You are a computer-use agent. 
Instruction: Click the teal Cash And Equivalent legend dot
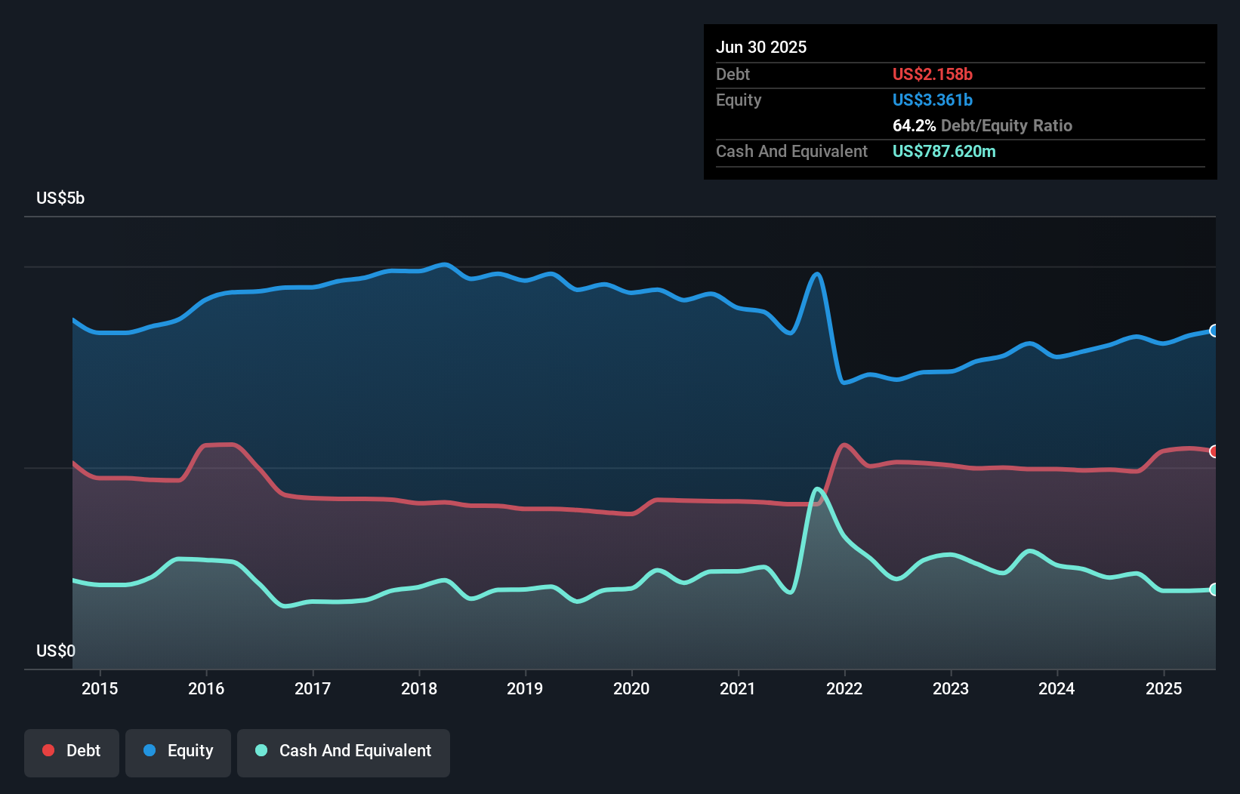[261, 750]
